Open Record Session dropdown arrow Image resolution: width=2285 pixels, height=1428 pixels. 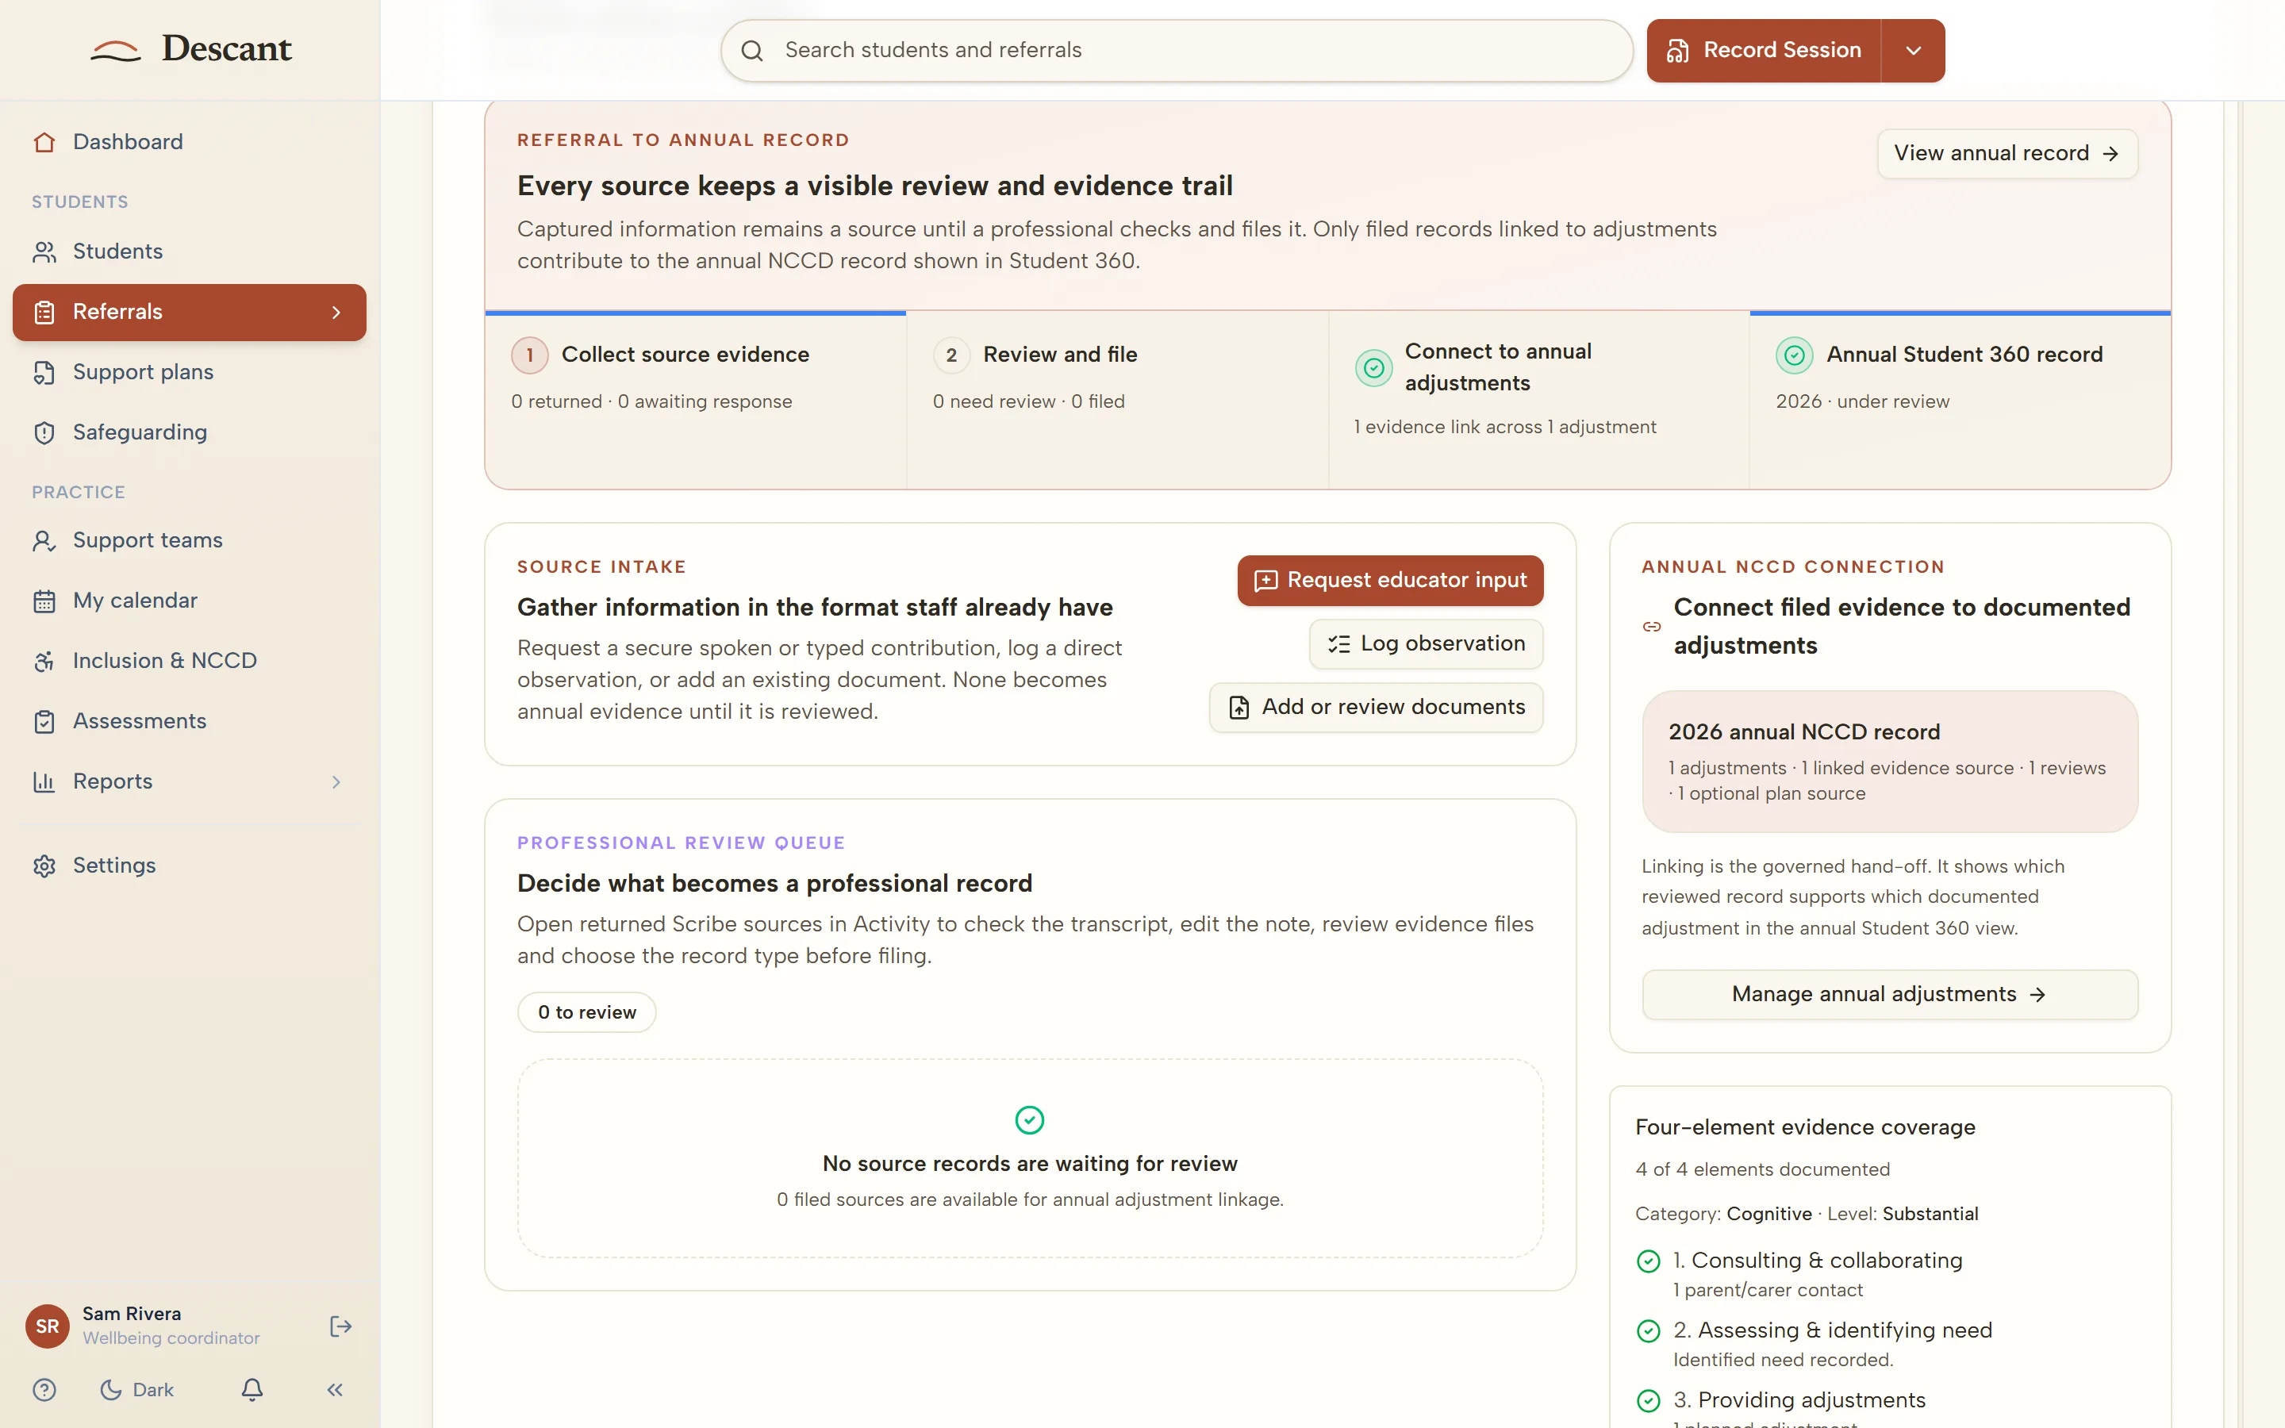point(1913,50)
